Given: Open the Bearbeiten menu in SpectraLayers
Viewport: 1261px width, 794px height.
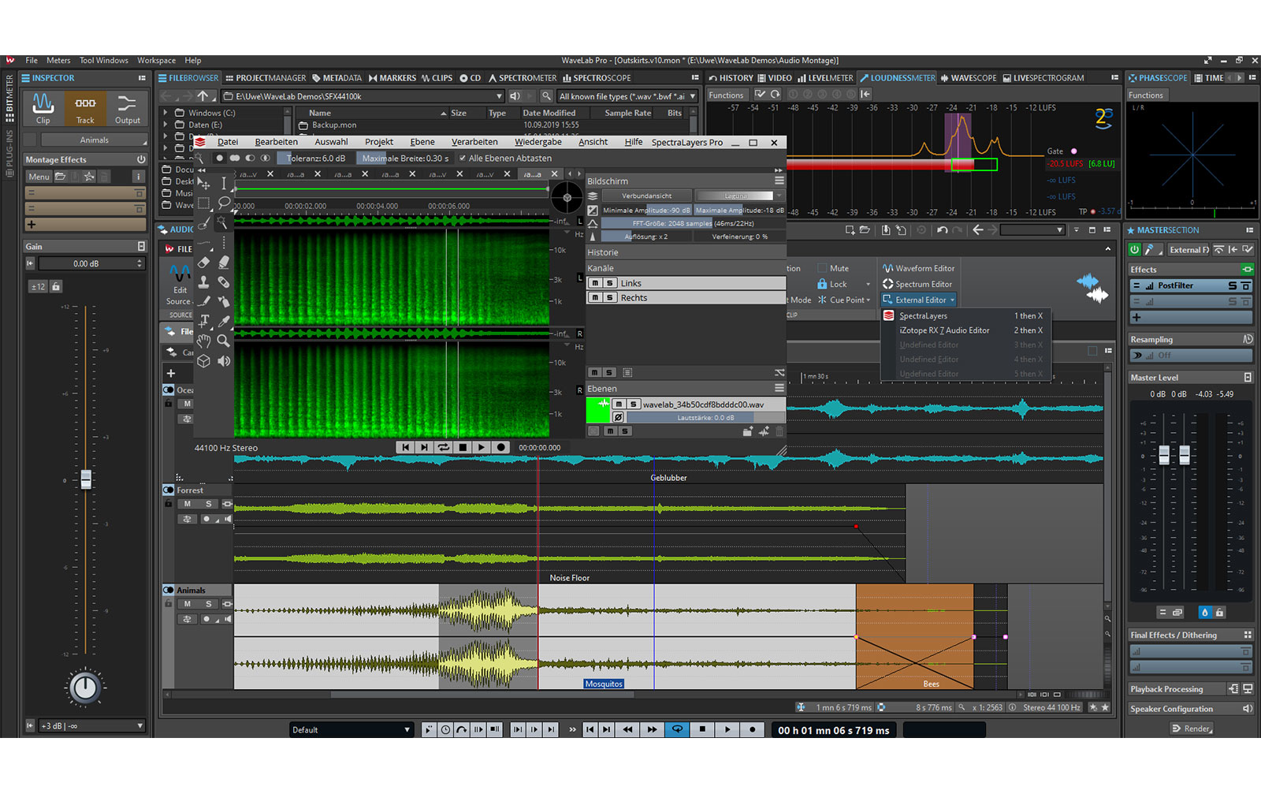Looking at the screenshot, I should pos(276,142).
